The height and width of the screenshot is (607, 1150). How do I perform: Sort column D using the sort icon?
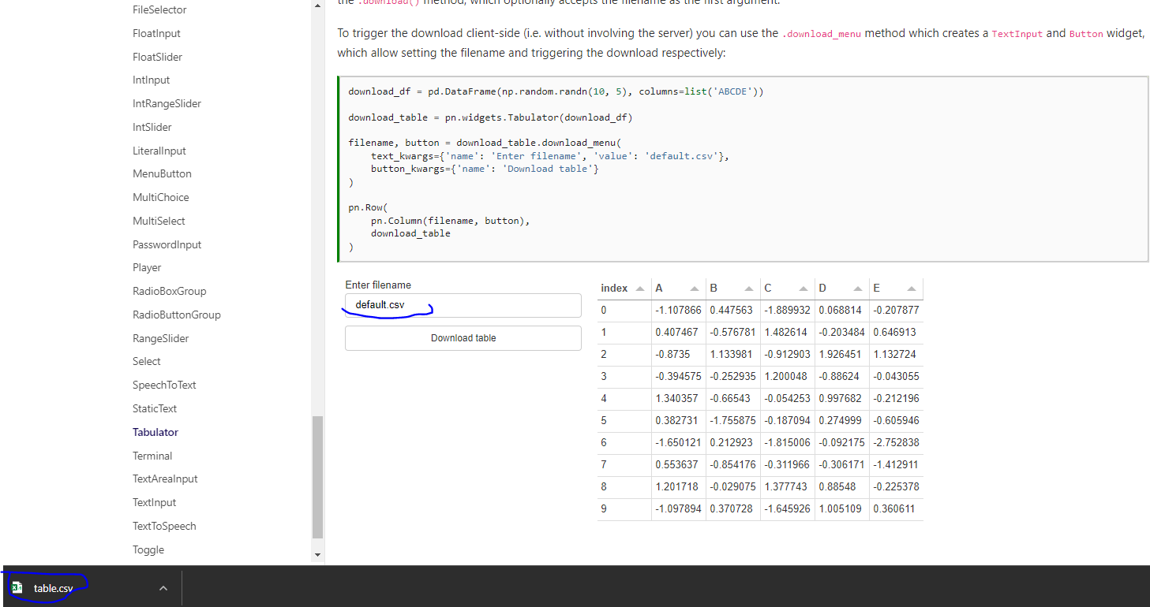tap(856, 287)
